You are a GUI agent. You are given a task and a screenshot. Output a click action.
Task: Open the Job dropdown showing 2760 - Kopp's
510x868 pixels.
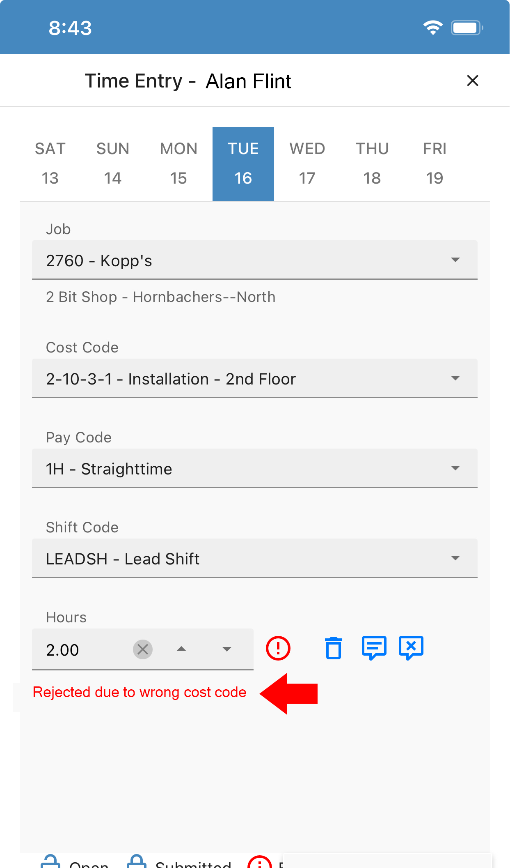coord(254,260)
